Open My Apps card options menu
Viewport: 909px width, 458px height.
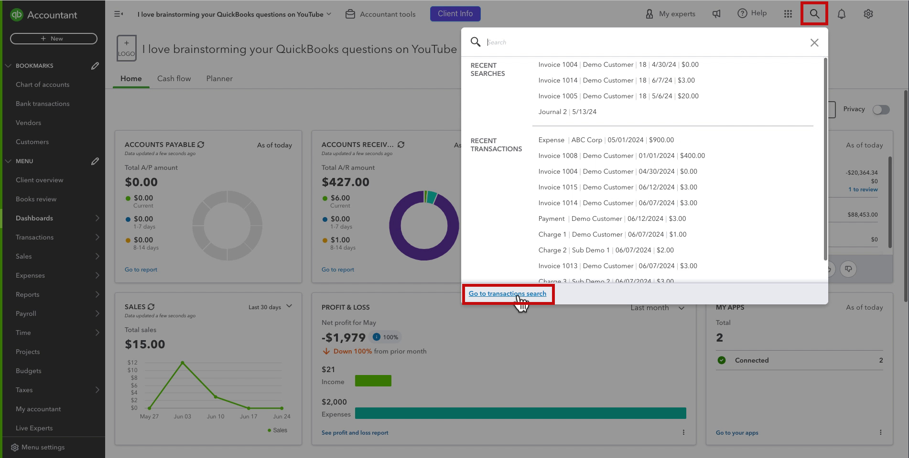(x=880, y=432)
